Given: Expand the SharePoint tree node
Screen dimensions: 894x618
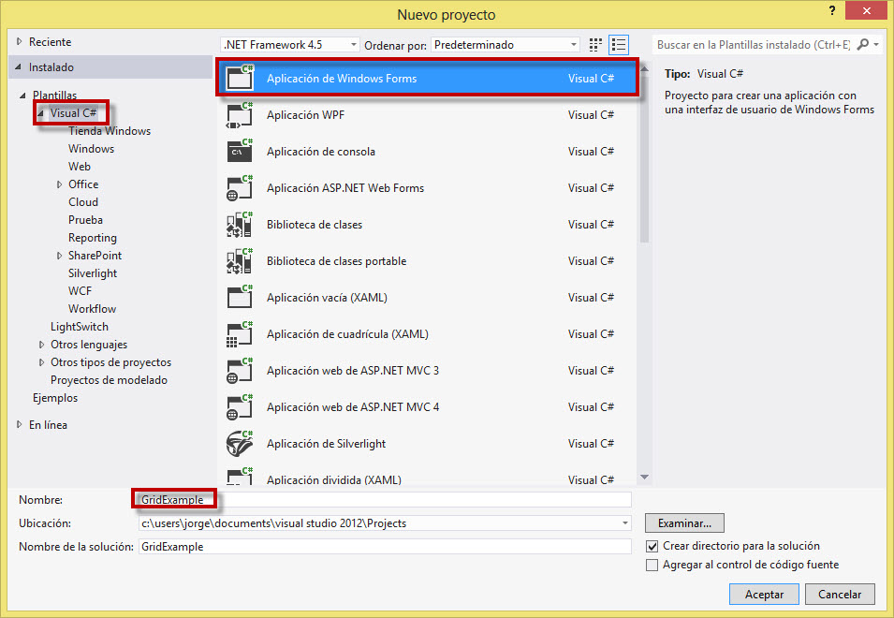Looking at the screenshot, I should [59, 256].
